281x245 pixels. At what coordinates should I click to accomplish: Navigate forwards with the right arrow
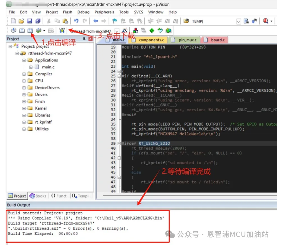pyautogui.click(x=104, y=21)
